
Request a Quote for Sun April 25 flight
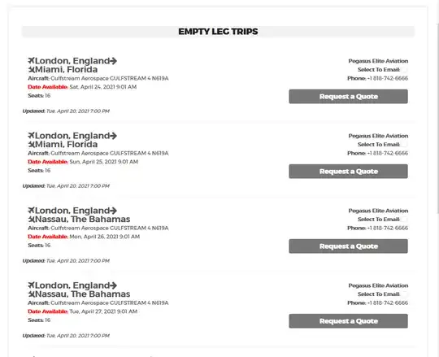(348, 172)
